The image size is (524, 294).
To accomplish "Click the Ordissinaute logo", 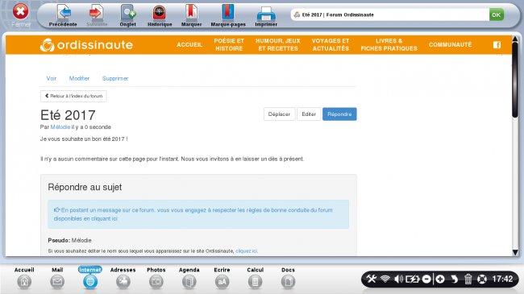I will click(86, 45).
